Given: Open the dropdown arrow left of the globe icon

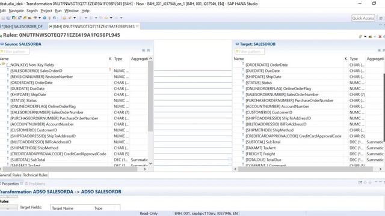Looking at the screenshot, I should [40, 18].
